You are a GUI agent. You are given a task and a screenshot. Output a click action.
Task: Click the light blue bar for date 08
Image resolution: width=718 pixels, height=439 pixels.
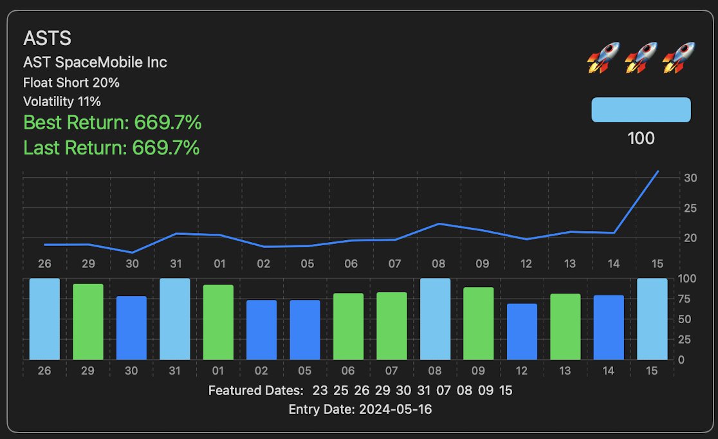435,319
